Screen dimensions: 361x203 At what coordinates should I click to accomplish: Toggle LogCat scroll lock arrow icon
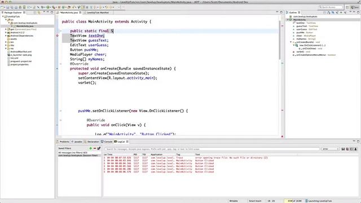pos(355,149)
